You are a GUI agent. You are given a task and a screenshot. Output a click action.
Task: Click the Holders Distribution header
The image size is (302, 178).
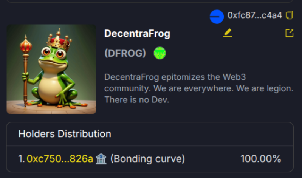65,134
